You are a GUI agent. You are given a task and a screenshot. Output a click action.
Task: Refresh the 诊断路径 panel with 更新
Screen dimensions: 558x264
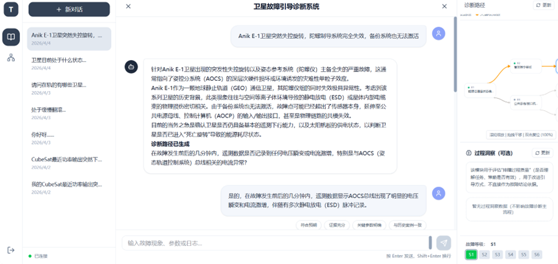point(543,5)
